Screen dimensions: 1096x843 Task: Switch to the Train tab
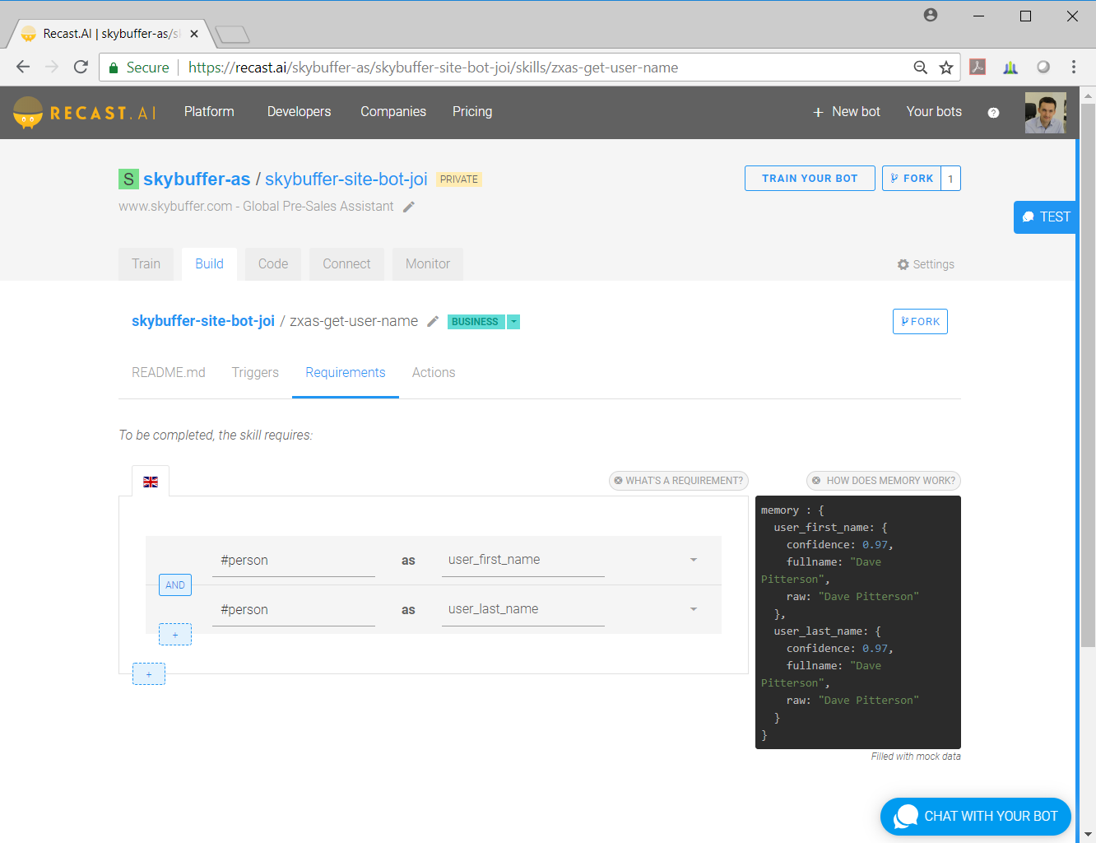coord(146,264)
